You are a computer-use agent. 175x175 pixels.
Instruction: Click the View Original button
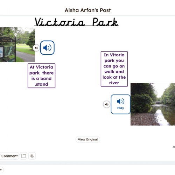[88, 139]
